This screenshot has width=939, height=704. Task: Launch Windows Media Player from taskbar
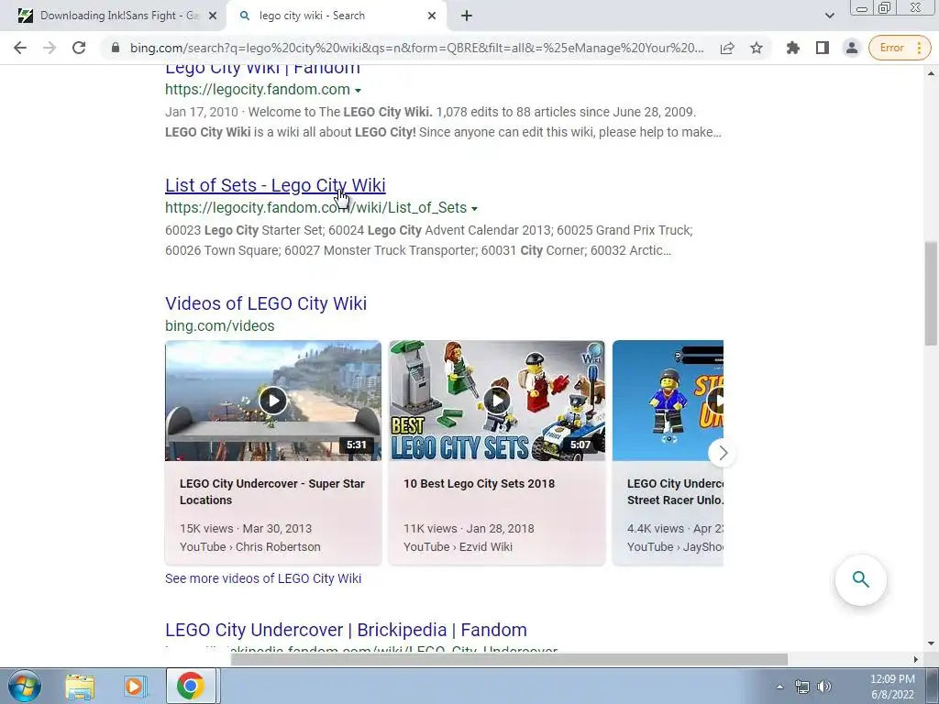(x=136, y=687)
